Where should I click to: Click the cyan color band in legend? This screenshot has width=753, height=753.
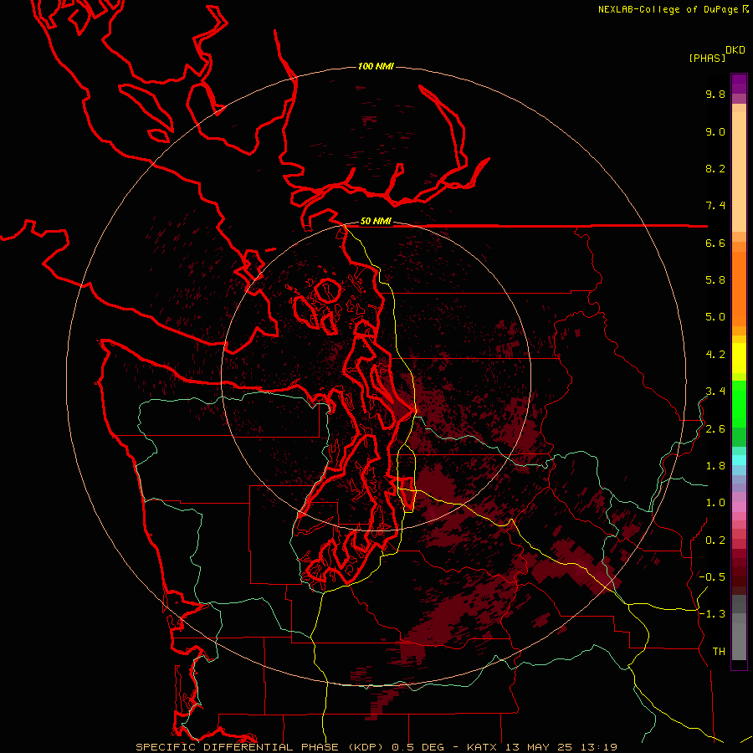tap(739, 459)
